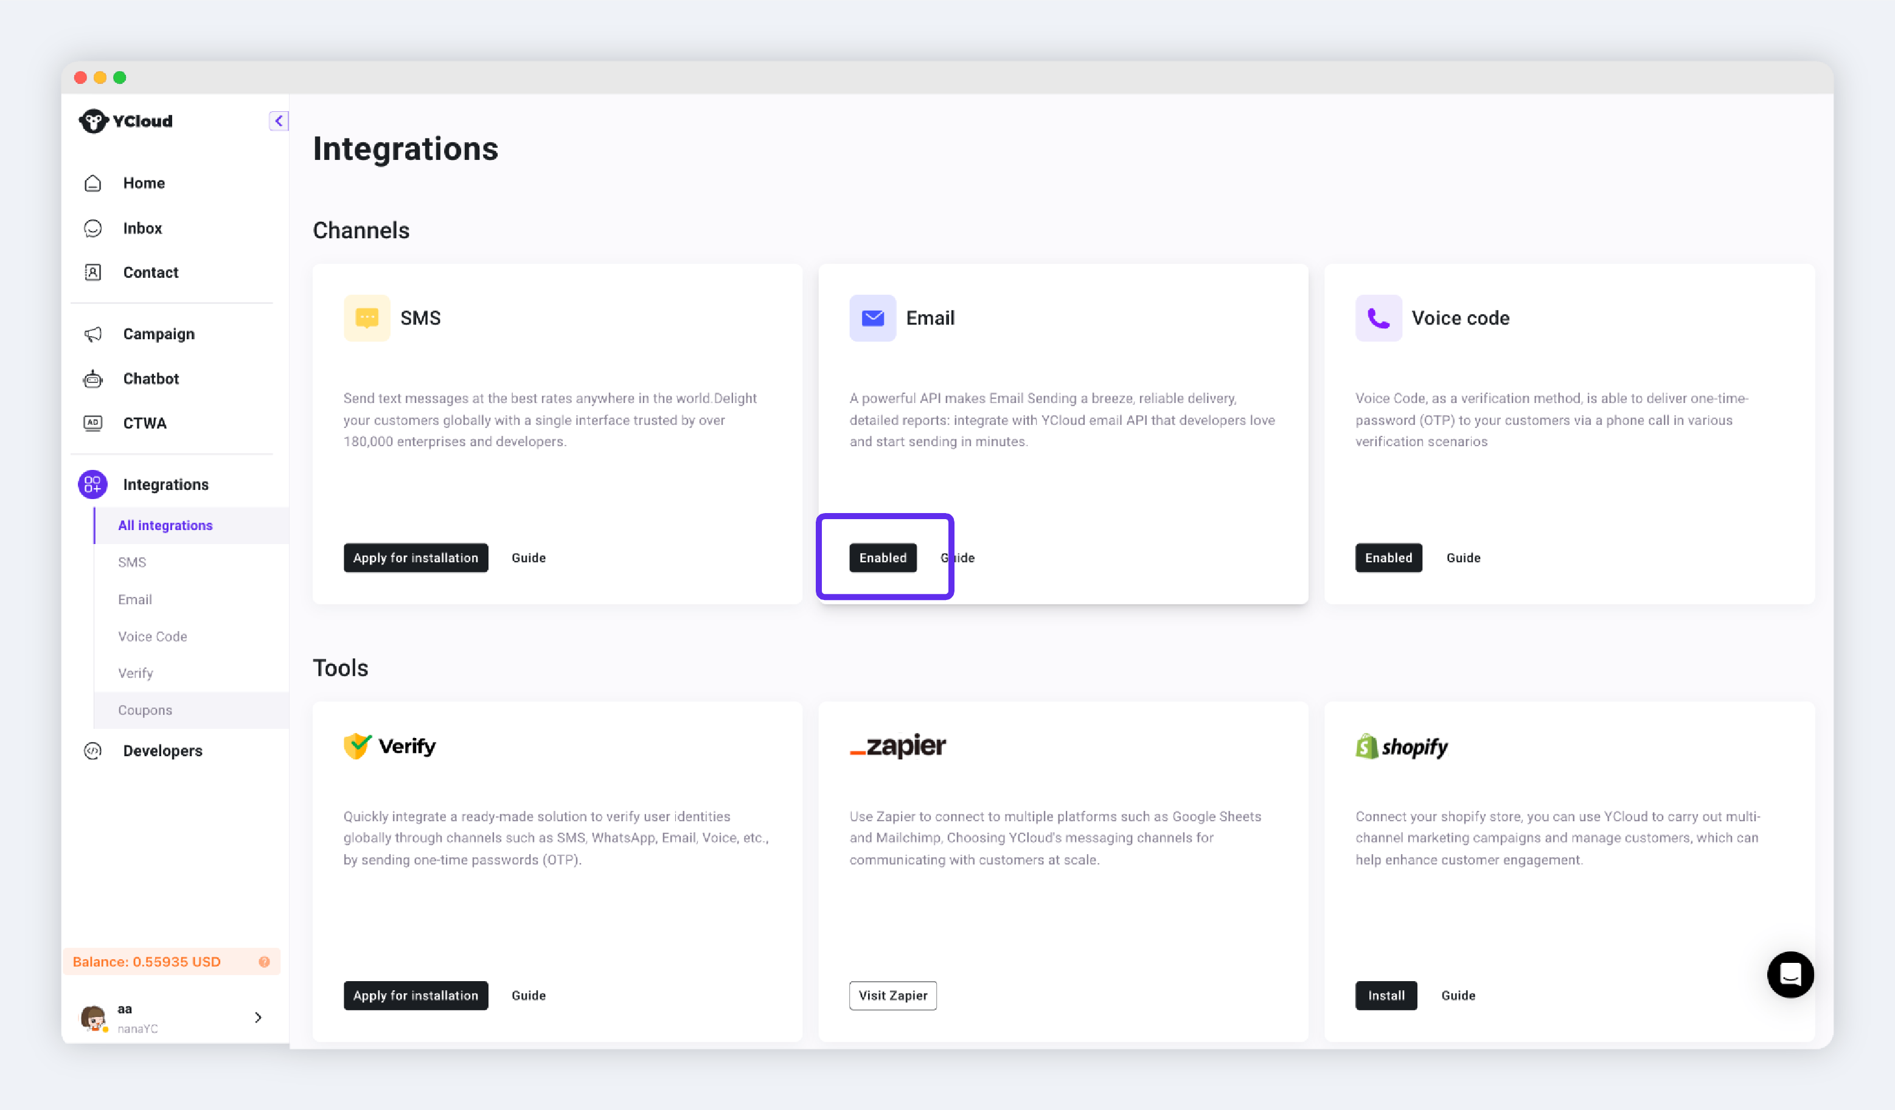This screenshot has width=1895, height=1110.
Task: Click the balance help question mark icon
Action: point(264,962)
